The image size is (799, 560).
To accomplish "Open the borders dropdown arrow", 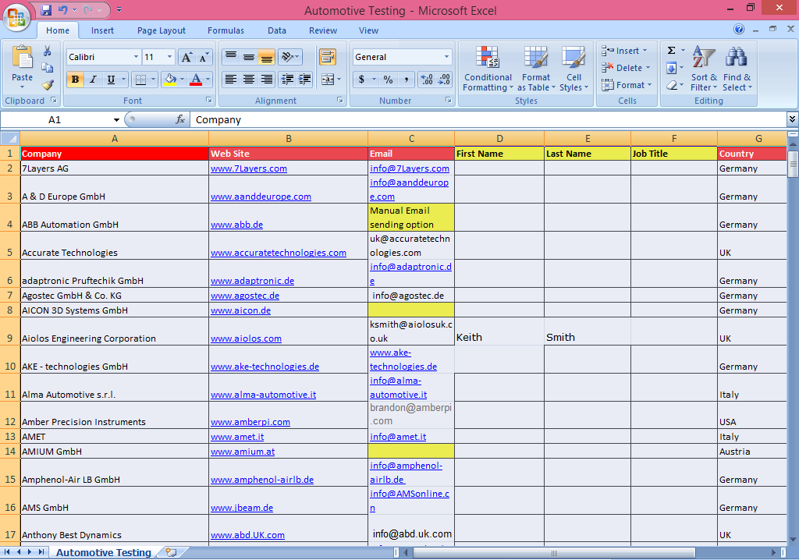I will (x=153, y=79).
